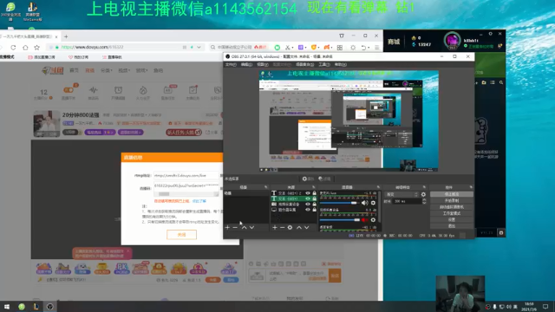Image resolution: width=555 pixels, height=312 pixels.
Task: Expand the 视频 dropdown on Douyu nav
Action: pyautogui.click(x=124, y=70)
